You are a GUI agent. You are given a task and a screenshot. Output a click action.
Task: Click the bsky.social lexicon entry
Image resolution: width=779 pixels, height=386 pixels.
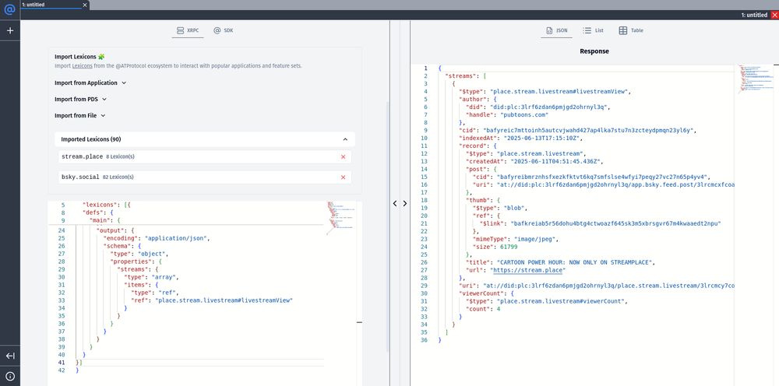205,177
